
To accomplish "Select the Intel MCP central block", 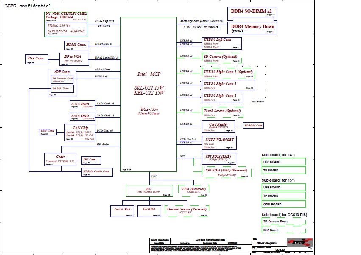I will coord(148,94).
